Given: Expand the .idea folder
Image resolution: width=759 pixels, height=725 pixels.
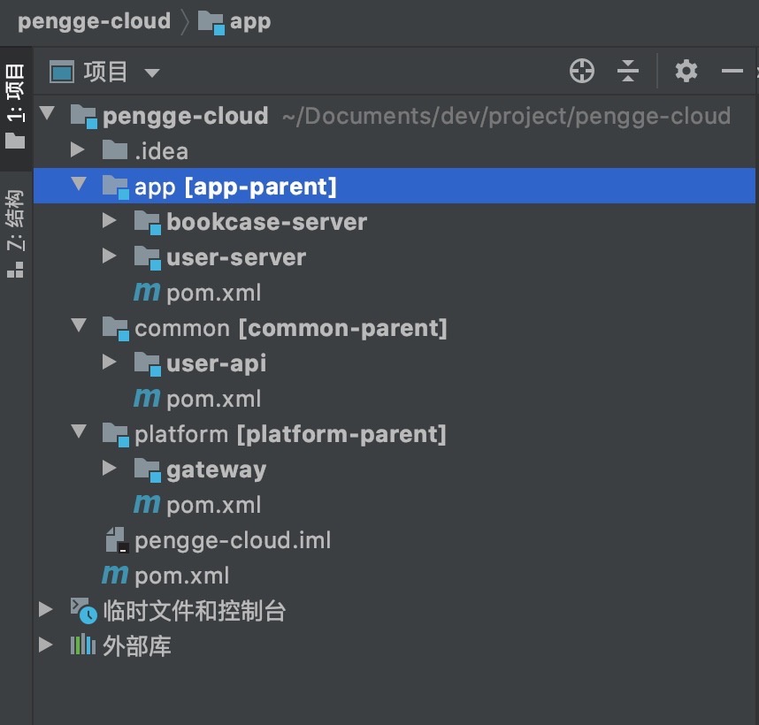Looking at the screenshot, I should [x=78, y=150].
